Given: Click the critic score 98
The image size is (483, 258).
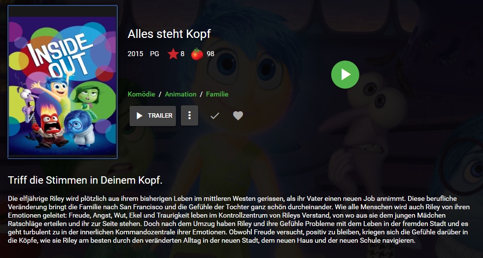Looking at the screenshot, I should pos(210,54).
